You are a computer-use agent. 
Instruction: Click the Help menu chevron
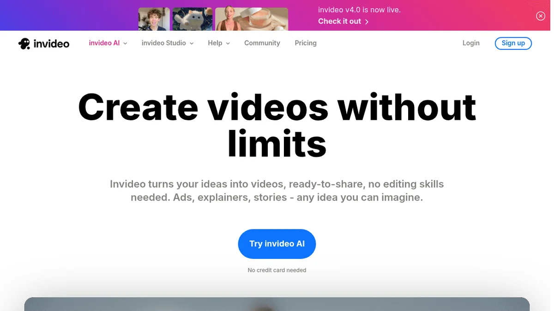pos(227,43)
